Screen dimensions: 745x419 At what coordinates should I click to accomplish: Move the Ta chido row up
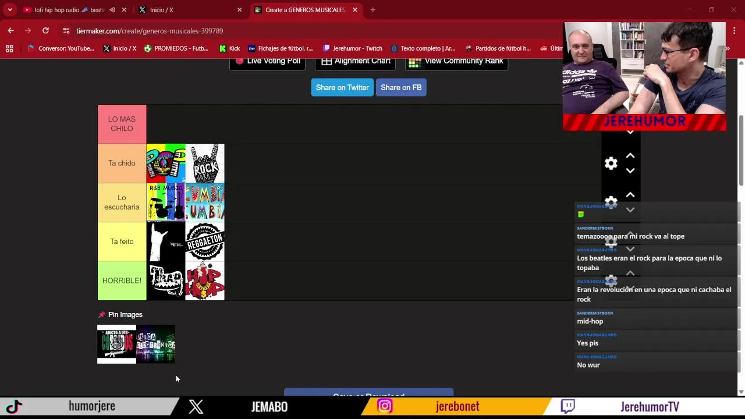pos(630,156)
